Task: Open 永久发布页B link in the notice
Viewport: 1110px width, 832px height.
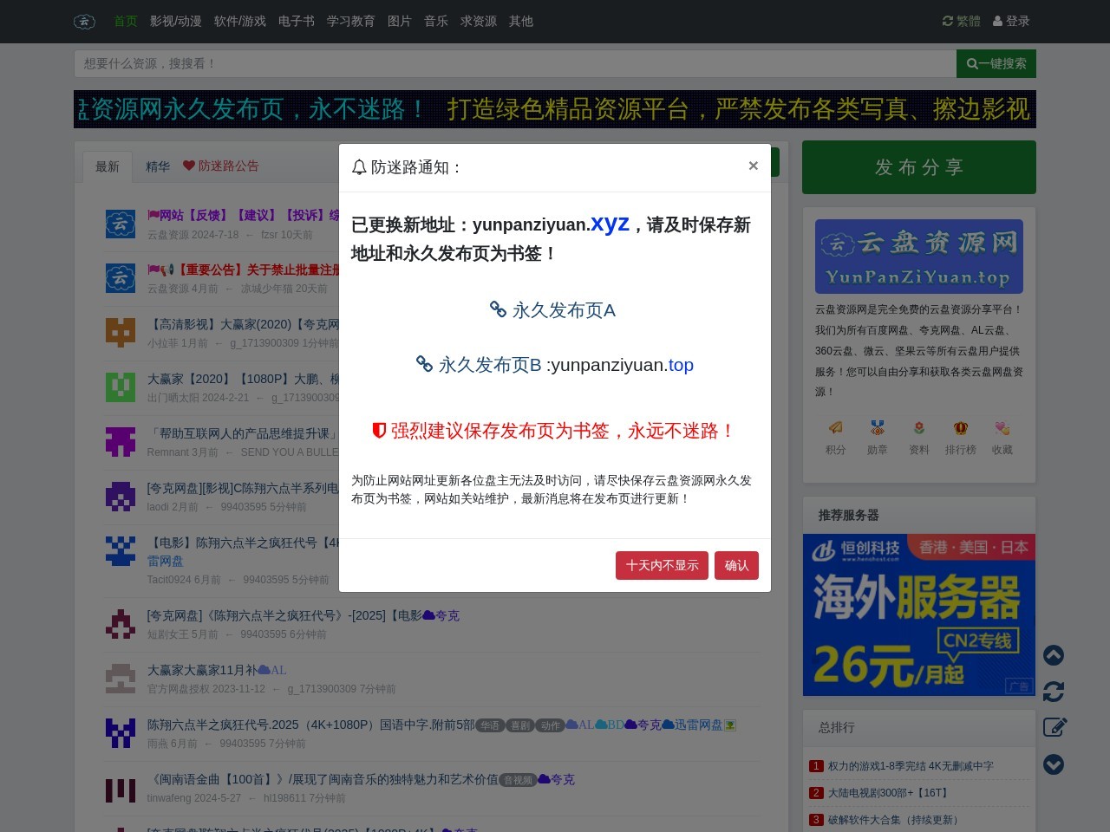Action: (489, 365)
